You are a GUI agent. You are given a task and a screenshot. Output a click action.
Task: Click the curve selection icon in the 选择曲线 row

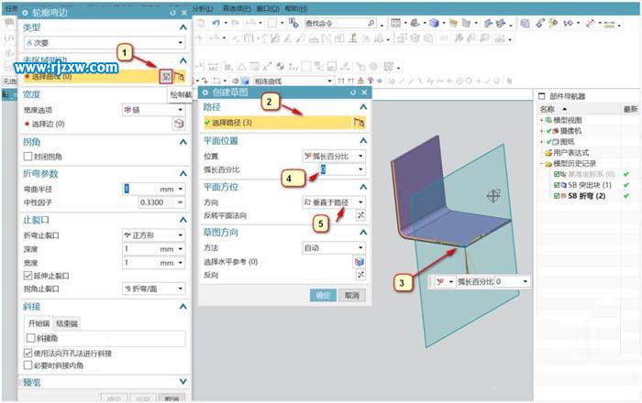click(x=180, y=76)
